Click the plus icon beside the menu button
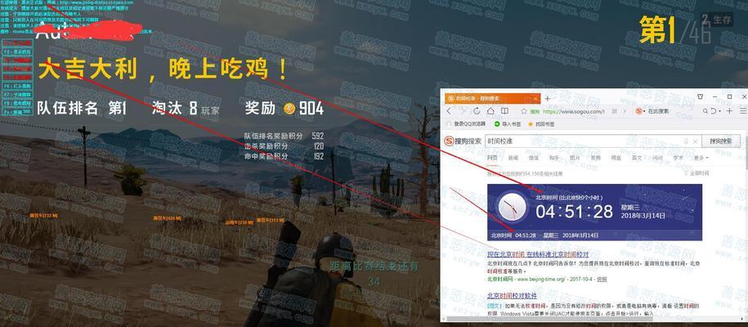748x327 pixels. click(729, 110)
